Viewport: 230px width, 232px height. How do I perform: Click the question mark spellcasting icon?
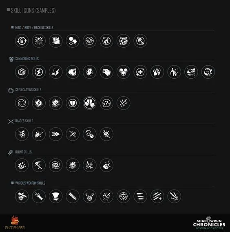[106, 103]
